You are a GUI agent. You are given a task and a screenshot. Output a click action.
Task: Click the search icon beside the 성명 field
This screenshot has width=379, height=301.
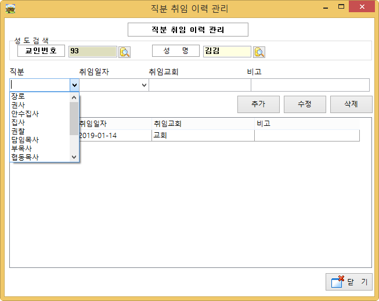pyautogui.click(x=259, y=52)
